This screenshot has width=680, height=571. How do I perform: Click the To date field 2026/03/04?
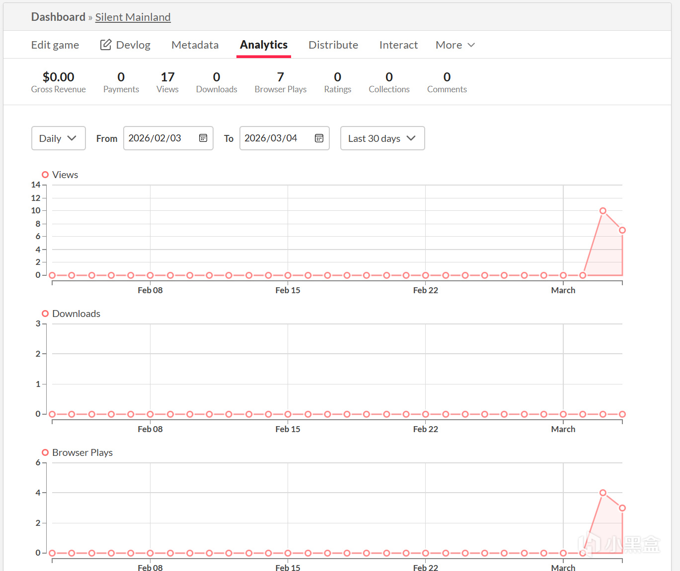pyautogui.click(x=285, y=138)
